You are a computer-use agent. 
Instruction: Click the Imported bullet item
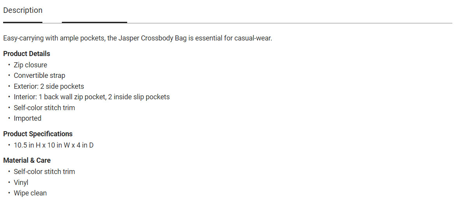point(27,118)
